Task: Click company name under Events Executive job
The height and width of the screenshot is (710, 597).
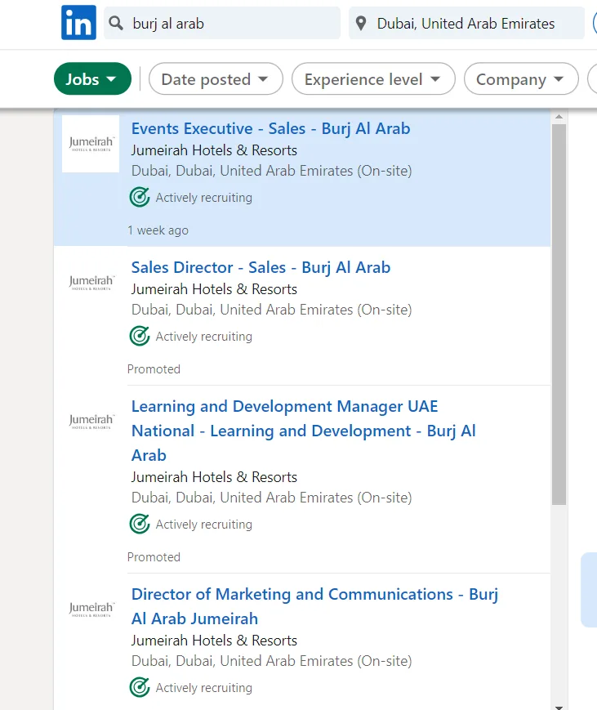Action: click(x=214, y=150)
